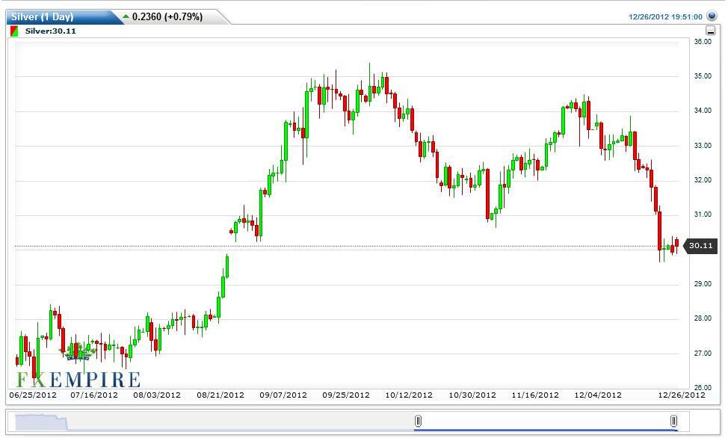Click the FX Empire logo watermark

(78, 371)
